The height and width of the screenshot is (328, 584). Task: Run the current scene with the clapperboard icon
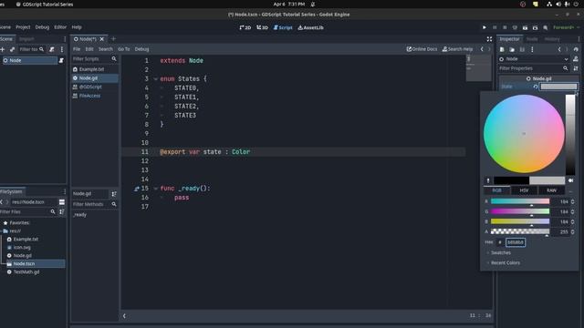[525, 27]
